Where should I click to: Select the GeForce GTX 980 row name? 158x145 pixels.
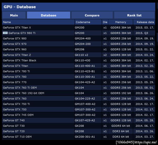[x=15, y=38]
